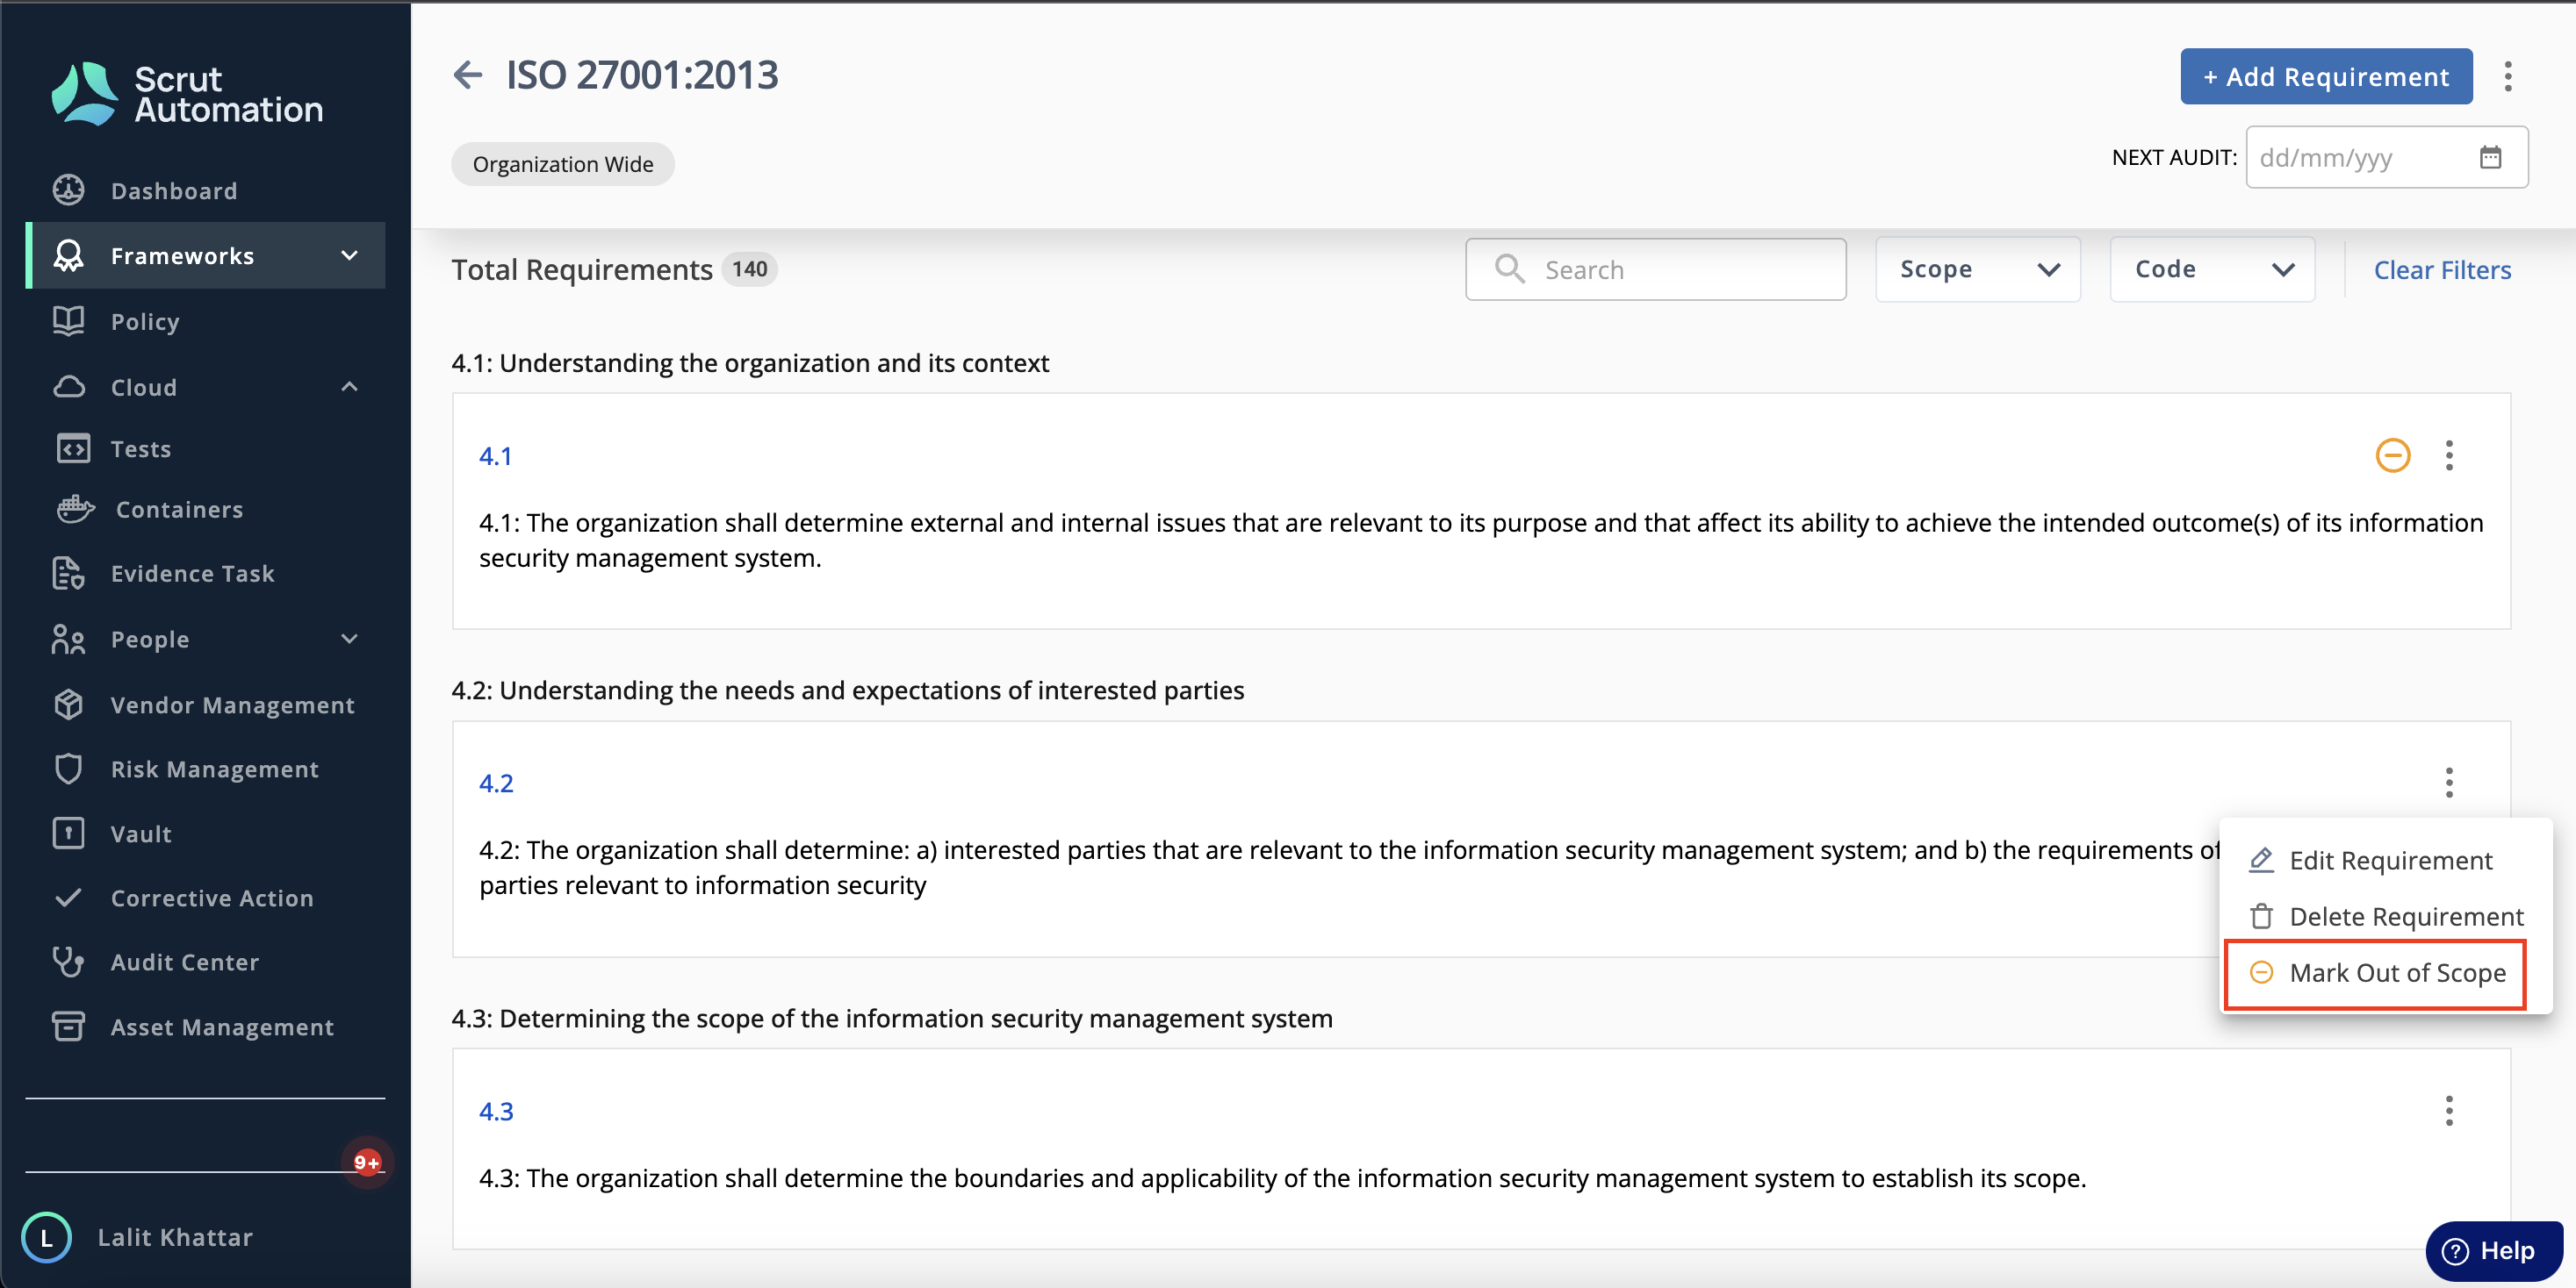2576x1288 pixels.
Task: Open the Audit Center stethoscope icon
Action: point(68,962)
